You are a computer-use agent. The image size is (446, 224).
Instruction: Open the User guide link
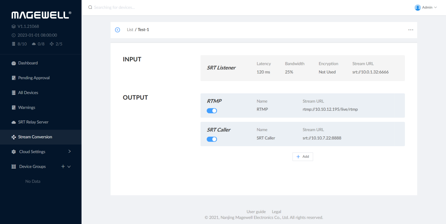[256, 212]
